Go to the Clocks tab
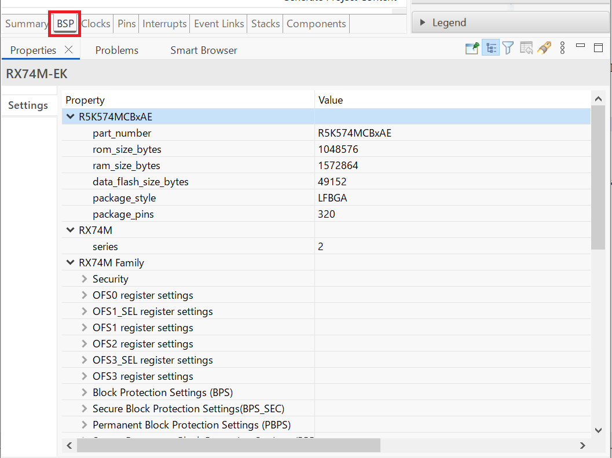This screenshot has height=458, width=612. point(96,24)
